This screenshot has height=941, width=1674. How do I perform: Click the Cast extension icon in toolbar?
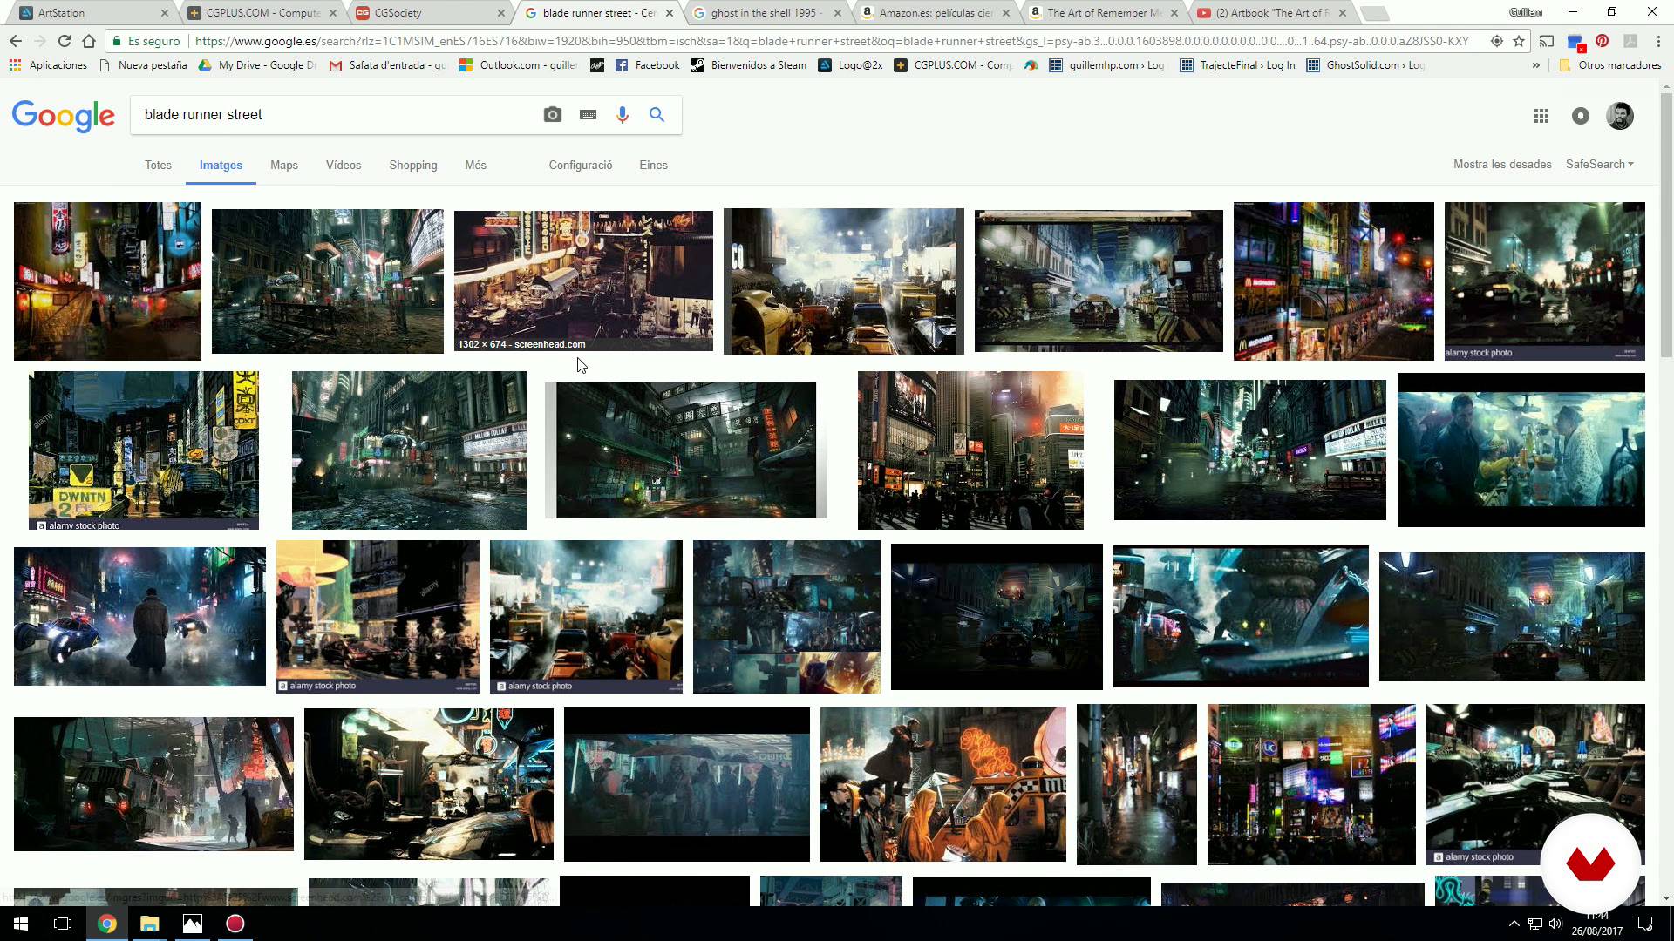click(1547, 41)
